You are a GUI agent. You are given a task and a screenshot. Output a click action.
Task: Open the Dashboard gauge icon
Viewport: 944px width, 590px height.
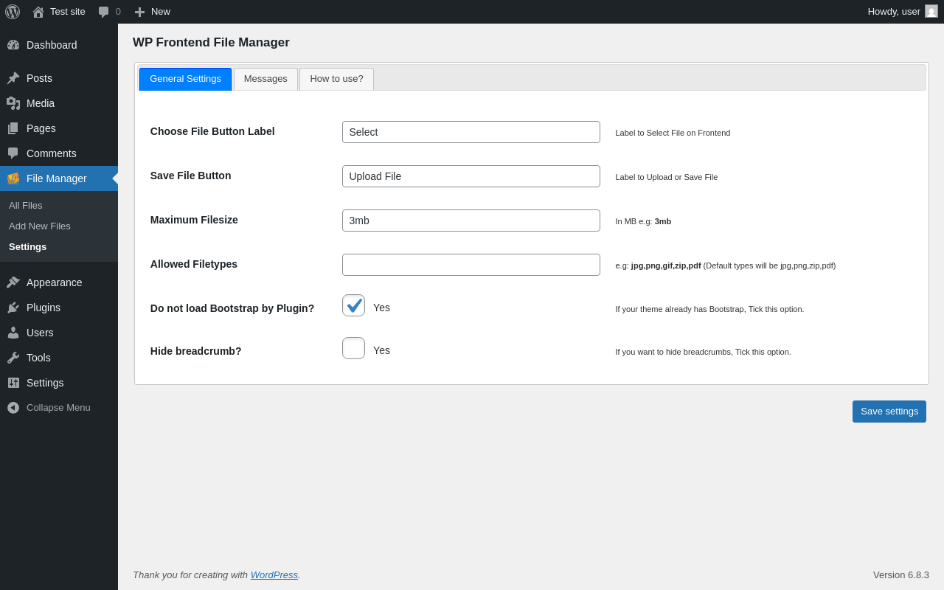(x=13, y=45)
